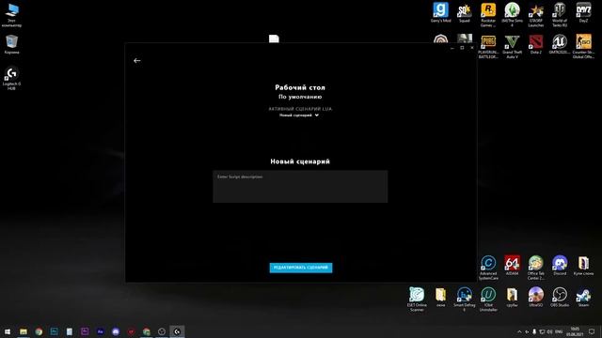Screen dimensions: 602x338
Task: Open After Effects from taskbar
Action: click(x=101, y=331)
